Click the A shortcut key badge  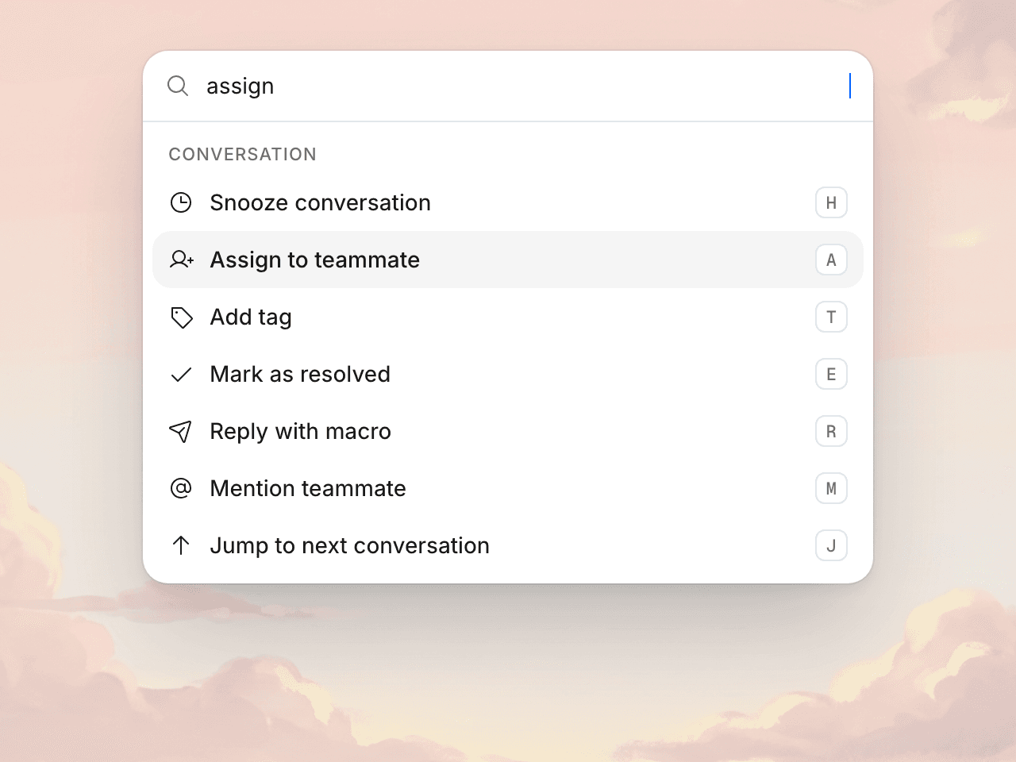click(x=831, y=260)
